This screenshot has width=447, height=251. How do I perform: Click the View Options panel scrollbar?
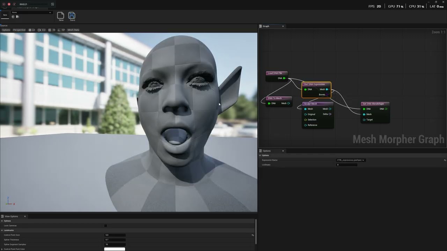point(256,232)
